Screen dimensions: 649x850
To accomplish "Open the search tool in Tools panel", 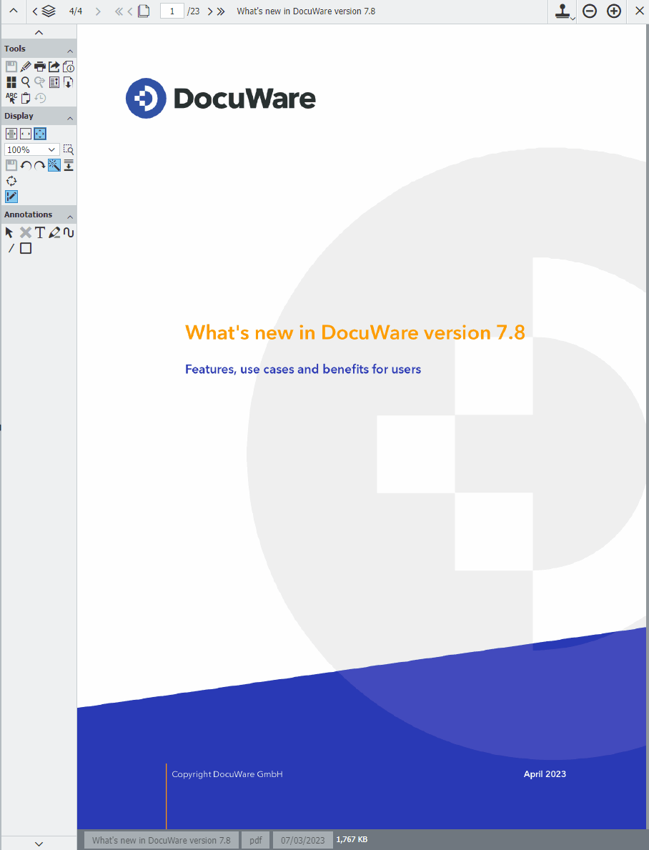I will tap(25, 81).
